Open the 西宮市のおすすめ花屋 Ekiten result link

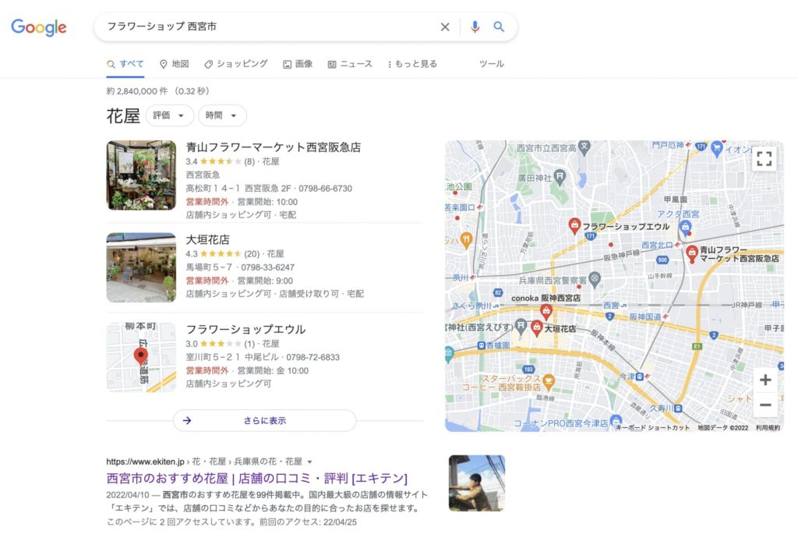click(256, 478)
